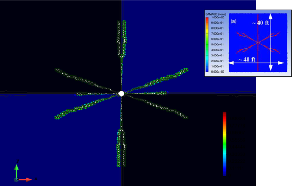This screenshot has height=186, width=292.
Task: Select the "DAMAGE (none)" legend title
Action: pyautogui.click(x=216, y=13)
